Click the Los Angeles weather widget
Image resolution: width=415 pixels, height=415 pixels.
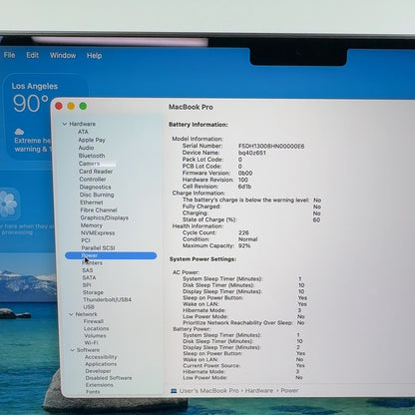tap(29, 117)
